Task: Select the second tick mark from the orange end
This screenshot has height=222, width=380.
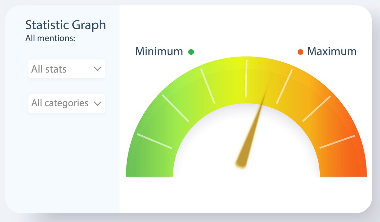Action: click(317, 108)
